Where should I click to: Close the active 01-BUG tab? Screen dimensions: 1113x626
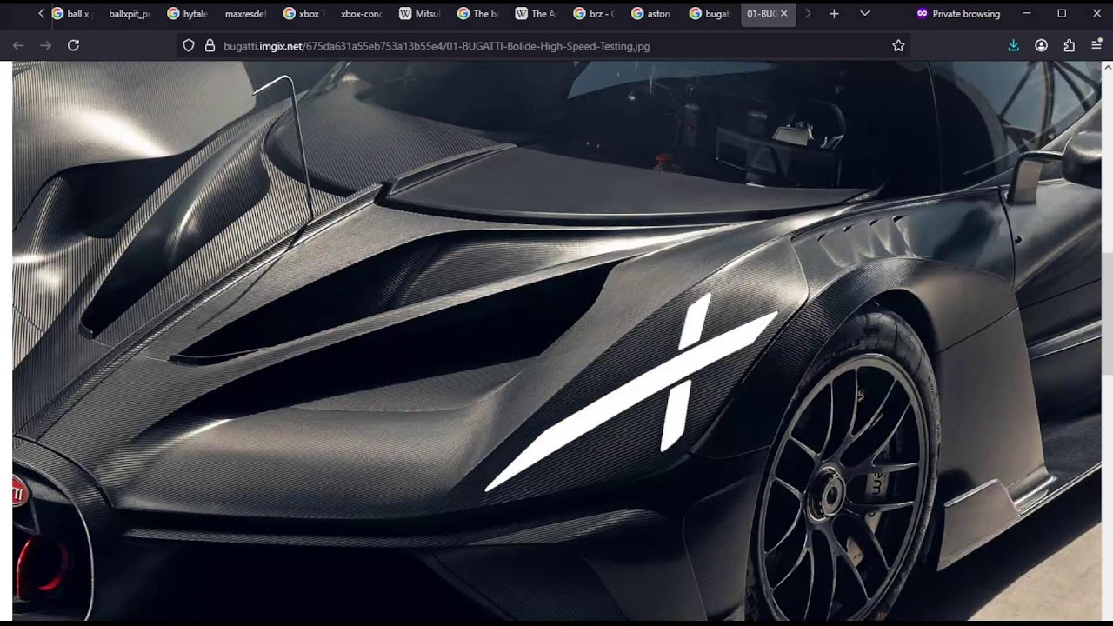pyautogui.click(x=783, y=14)
